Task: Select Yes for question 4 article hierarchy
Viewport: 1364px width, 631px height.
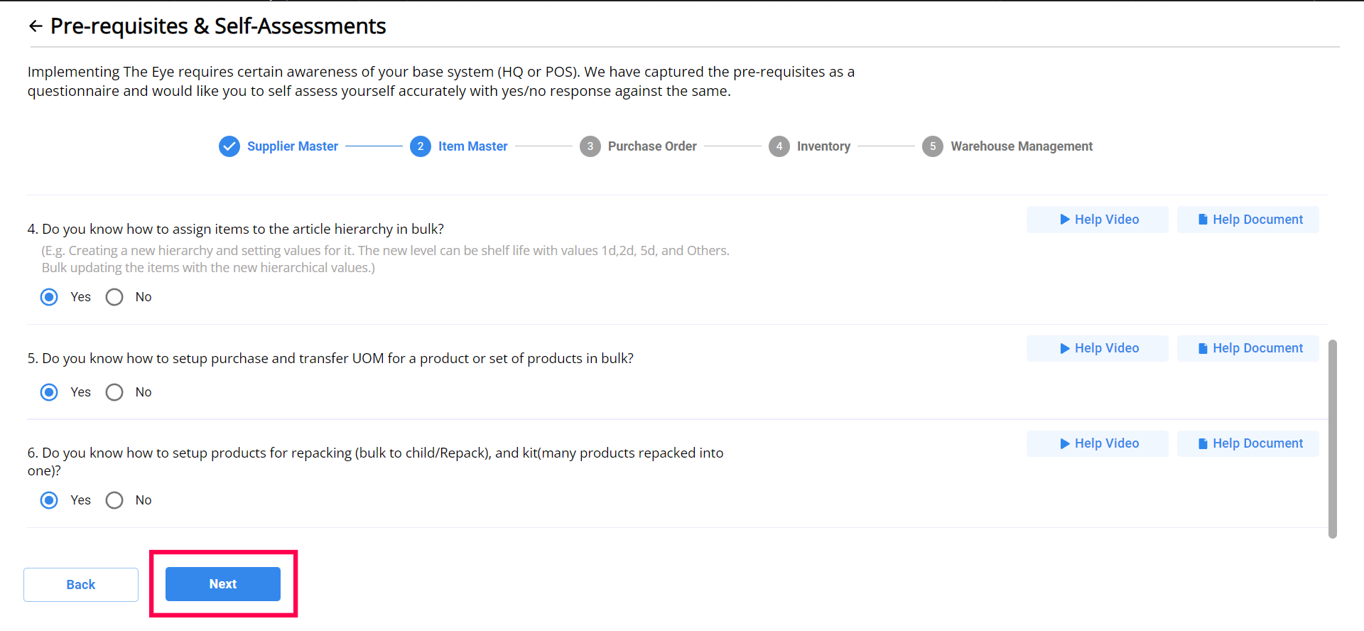Action: (x=49, y=297)
